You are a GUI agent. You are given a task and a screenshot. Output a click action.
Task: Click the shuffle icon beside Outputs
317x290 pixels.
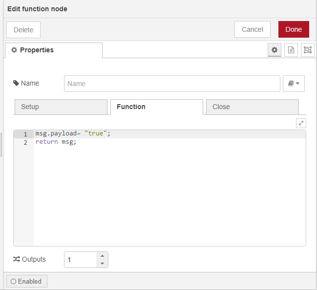[x=16, y=259]
